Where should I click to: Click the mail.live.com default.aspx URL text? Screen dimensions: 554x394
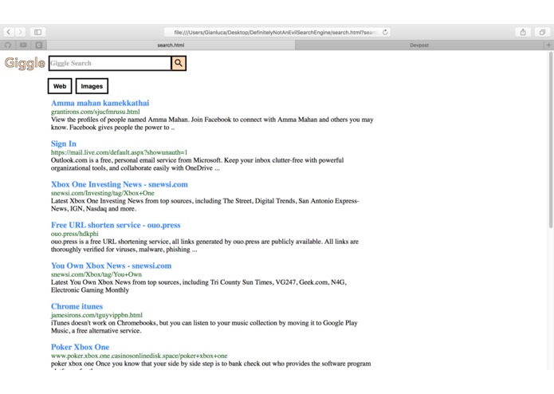coord(119,152)
